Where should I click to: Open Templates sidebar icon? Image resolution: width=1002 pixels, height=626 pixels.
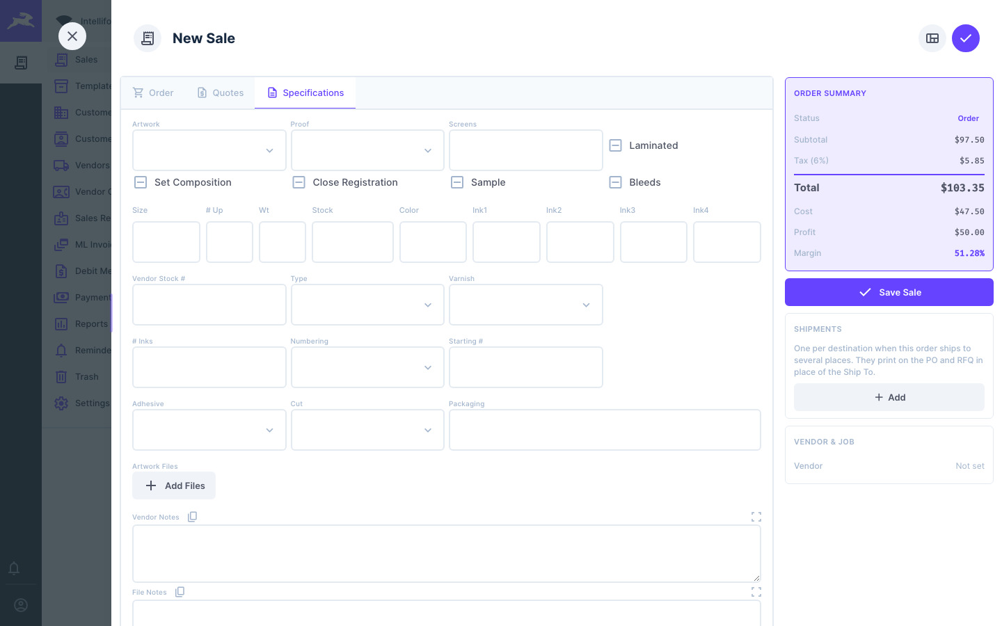pos(61,86)
